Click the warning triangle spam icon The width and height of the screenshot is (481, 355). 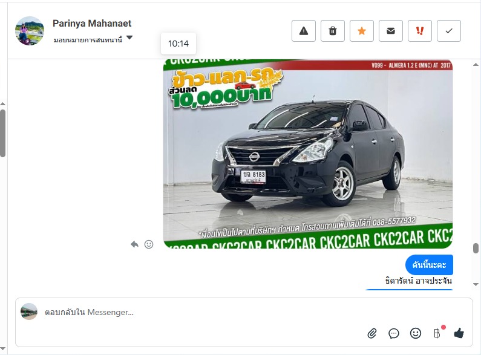[x=303, y=31]
